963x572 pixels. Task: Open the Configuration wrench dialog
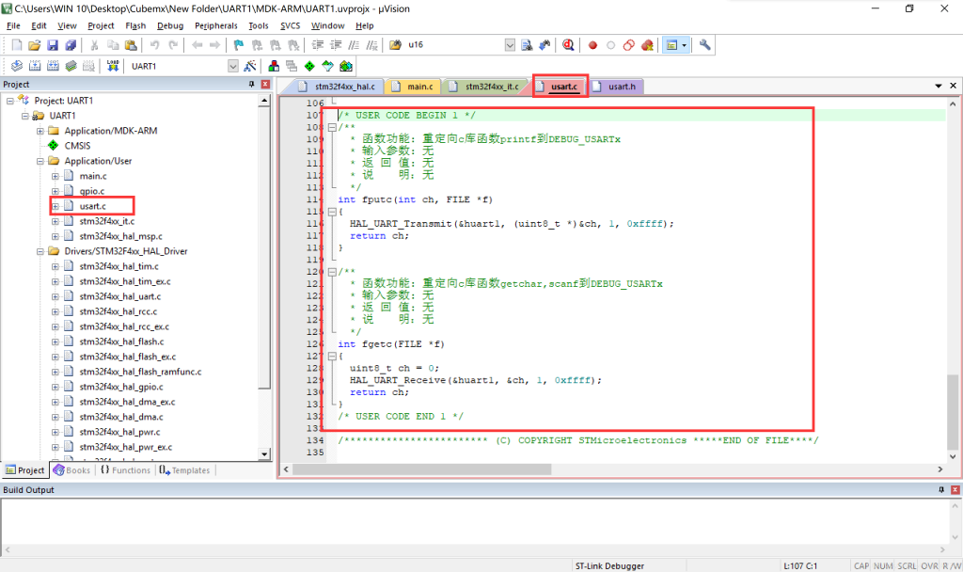click(705, 44)
